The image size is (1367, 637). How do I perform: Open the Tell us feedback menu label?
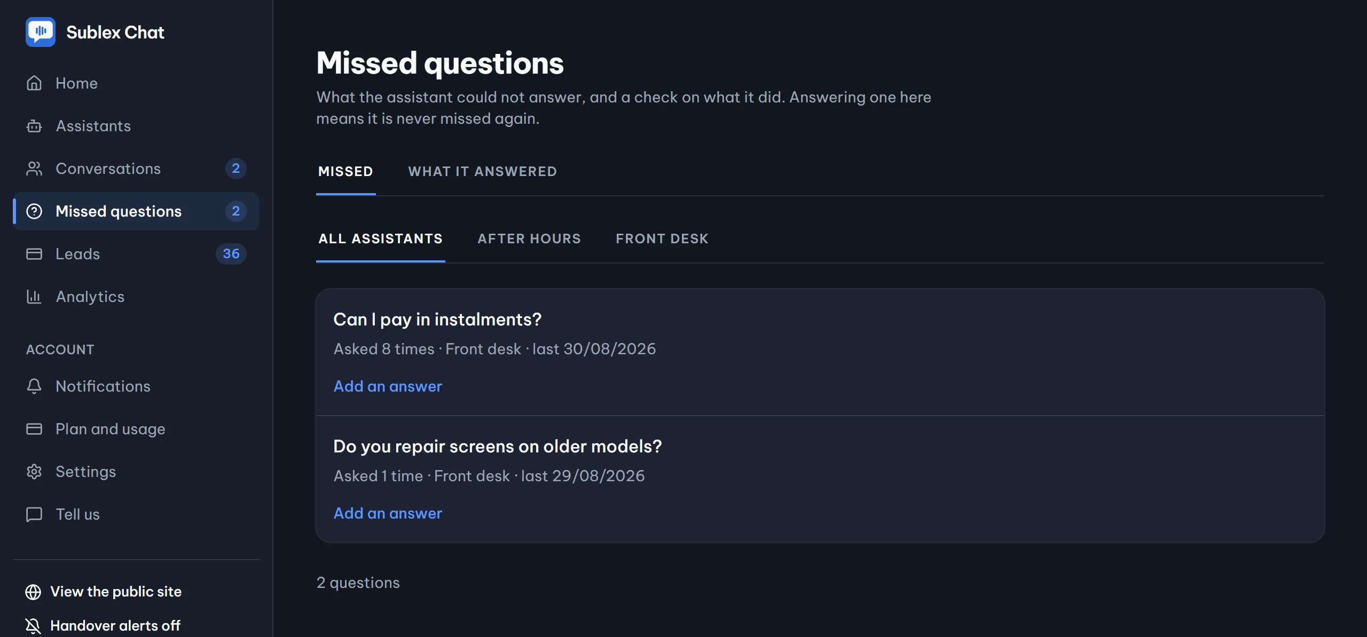pyautogui.click(x=77, y=514)
